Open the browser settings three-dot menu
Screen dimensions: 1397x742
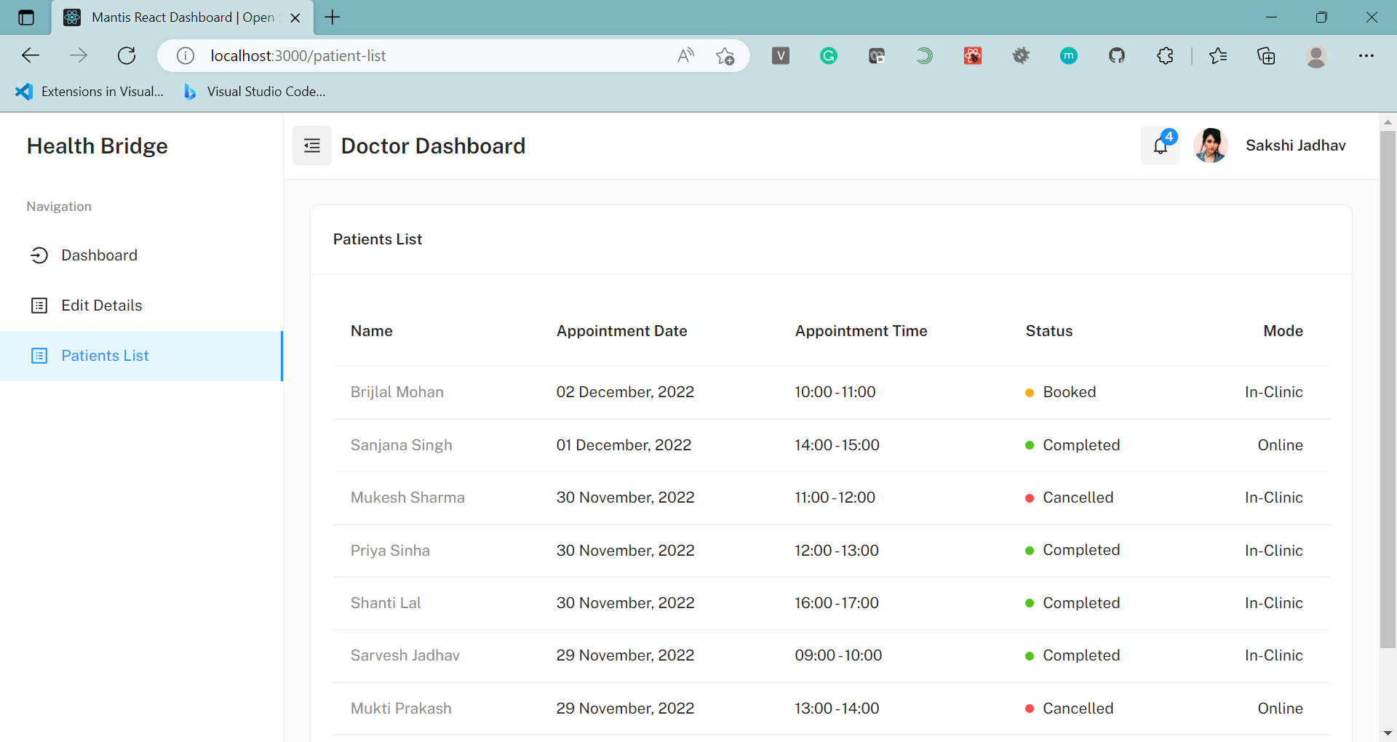(x=1368, y=55)
